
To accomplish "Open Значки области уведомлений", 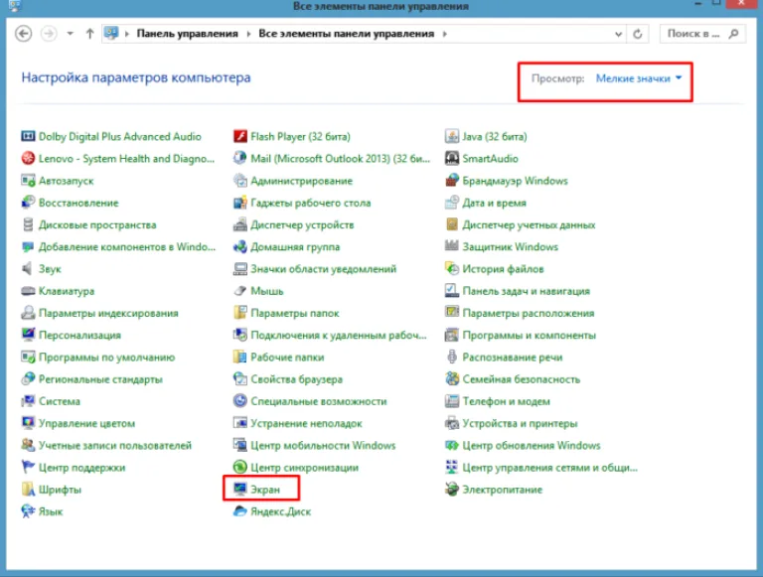I will pyautogui.click(x=323, y=268).
